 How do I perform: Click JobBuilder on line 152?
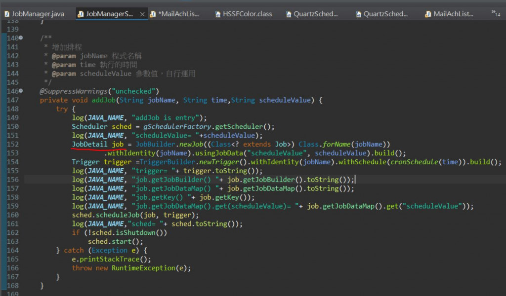155,144
